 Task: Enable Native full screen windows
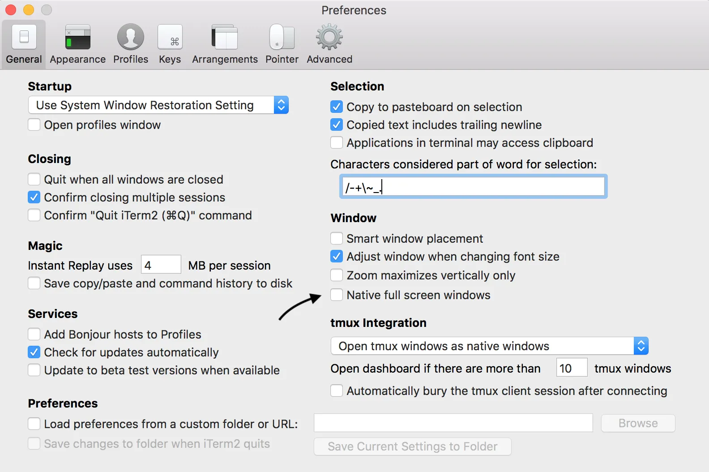[337, 295]
